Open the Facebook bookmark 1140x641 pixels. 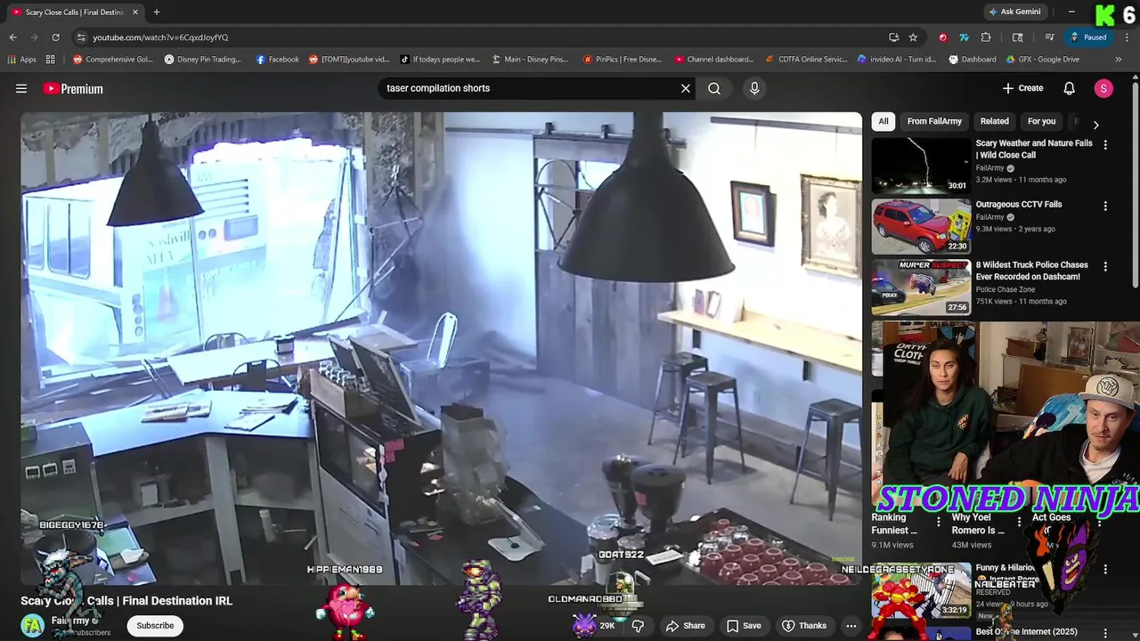(x=277, y=60)
